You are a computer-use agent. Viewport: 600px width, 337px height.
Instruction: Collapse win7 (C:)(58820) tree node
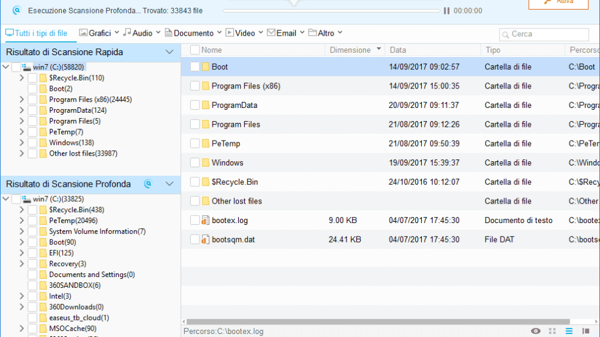pyautogui.click(x=5, y=67)
